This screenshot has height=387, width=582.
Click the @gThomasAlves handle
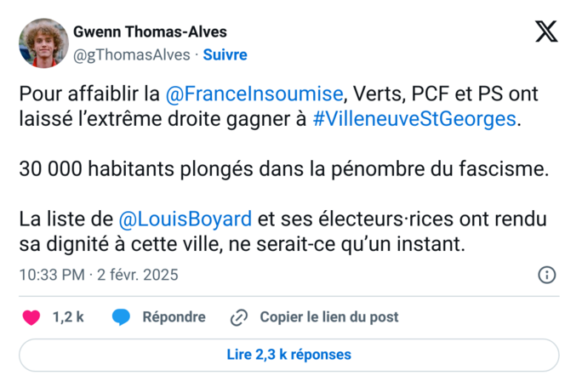133,54
